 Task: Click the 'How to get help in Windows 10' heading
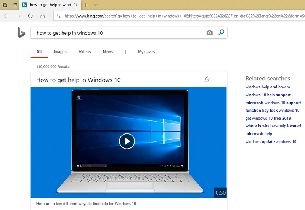(79, 80)
